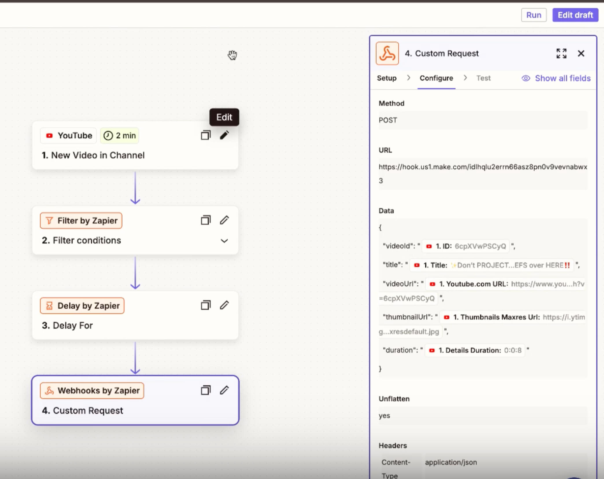Viewport: 604px width, 479px height.
Task: Edit the YouTube New Video step
Action: pos(224,135)
